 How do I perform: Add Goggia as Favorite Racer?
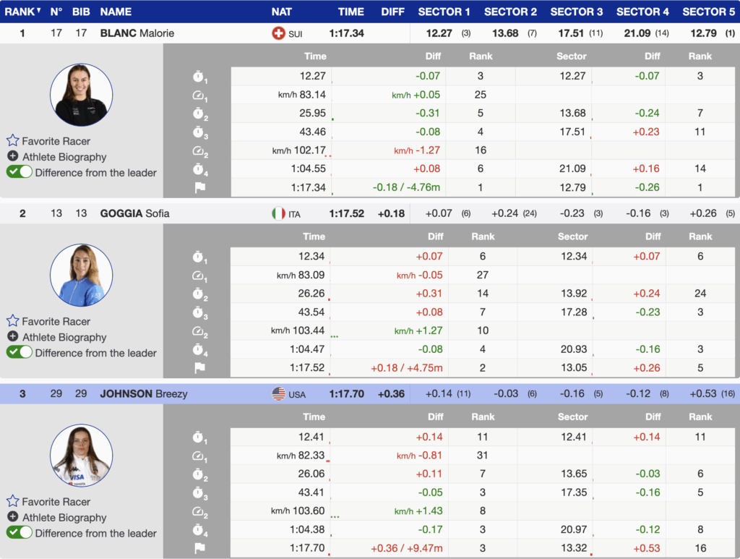(x=56, y=322)
